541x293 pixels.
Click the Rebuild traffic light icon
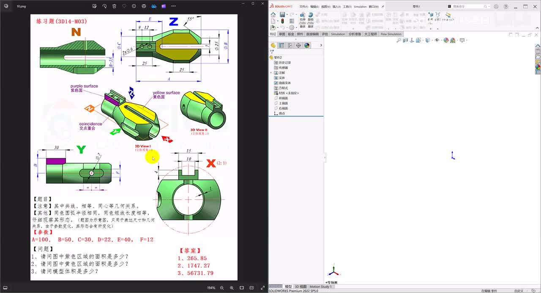(282, 21)
